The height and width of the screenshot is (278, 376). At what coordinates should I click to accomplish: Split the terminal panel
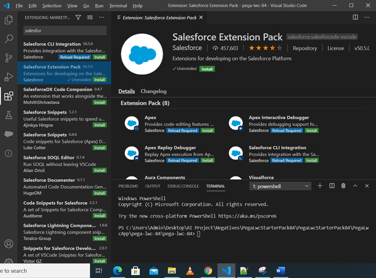[x=332, y=186]
